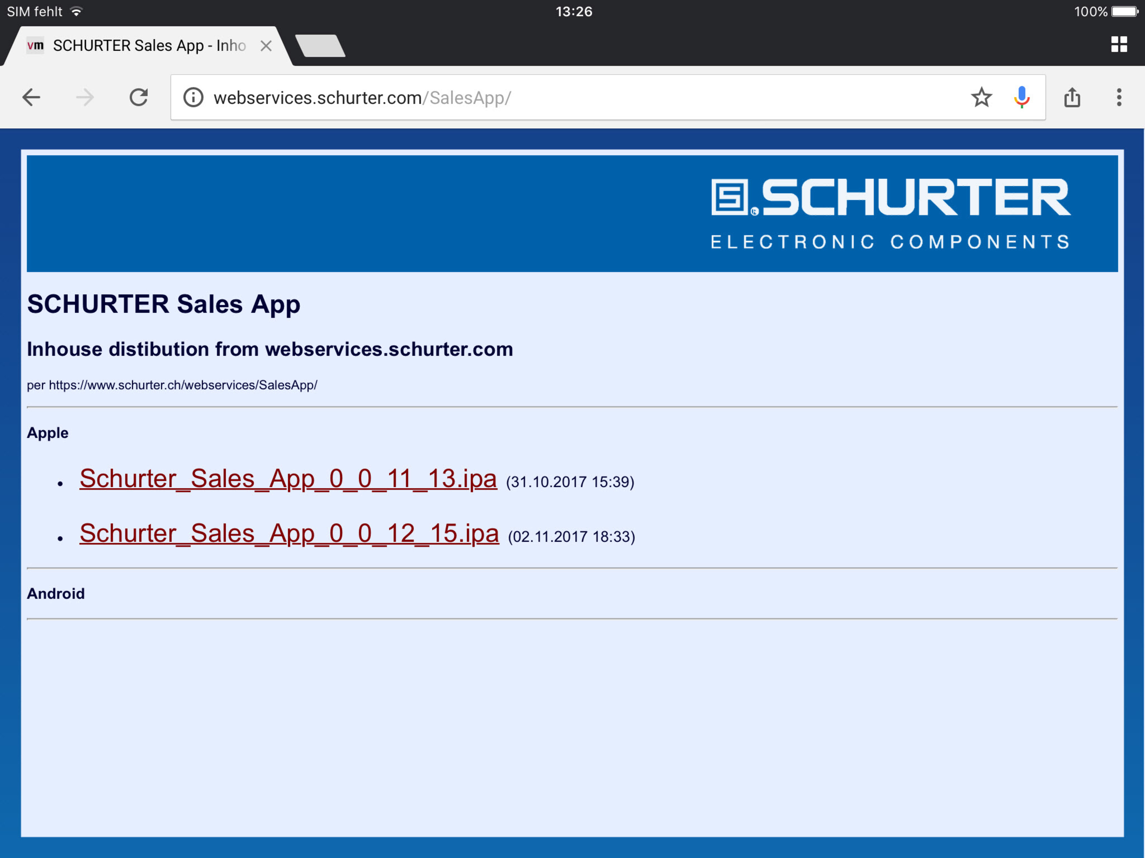Close the SCHURTER Sales App tab
Screen dimensions: 1145x858
tap(266, 45)
